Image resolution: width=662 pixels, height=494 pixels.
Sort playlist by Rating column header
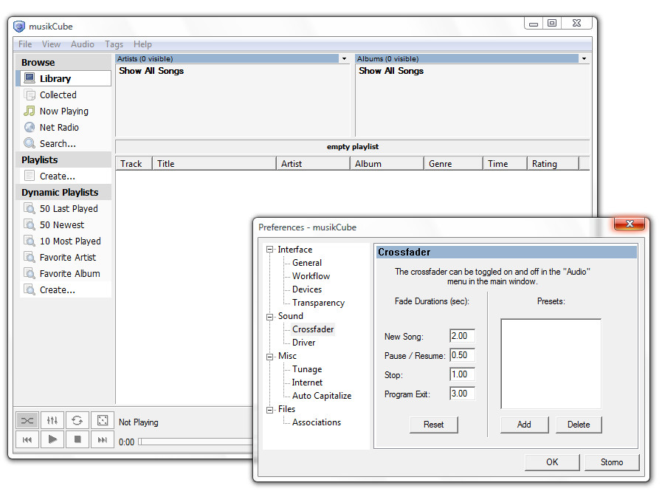(x=553, y=163)
